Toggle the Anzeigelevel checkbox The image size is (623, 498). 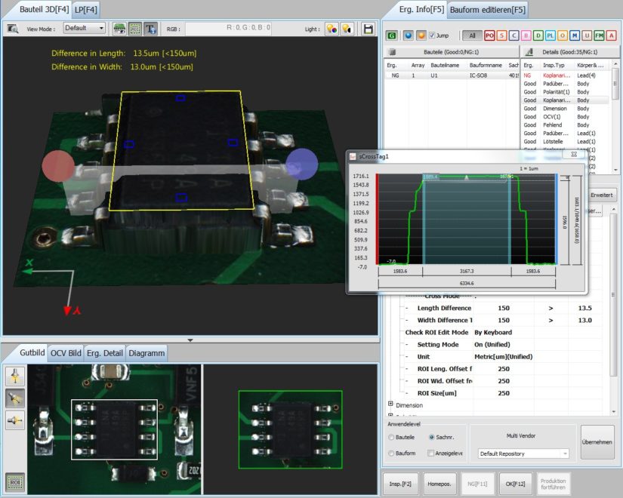point(430,453)
